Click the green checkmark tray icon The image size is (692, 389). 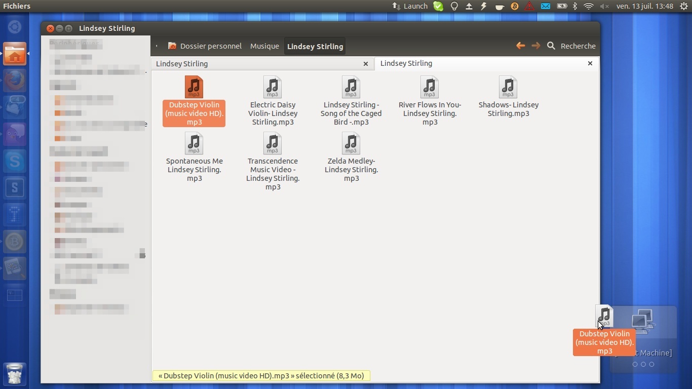(438, 6)
